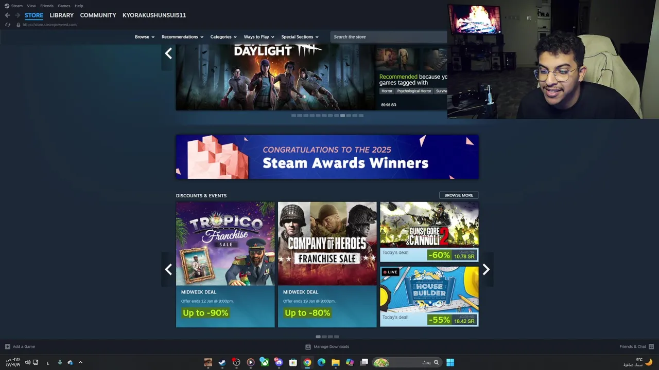Click the Manage Downloads icon
This screenshot has height=370, width=659.
click(308, 346)
